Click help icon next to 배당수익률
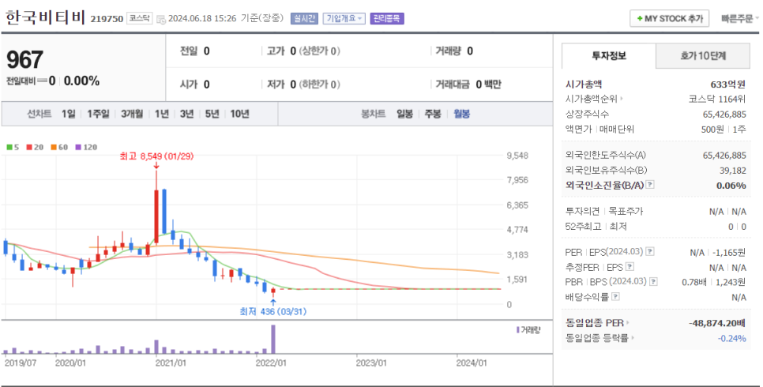Viewport: 763px width, 387px height. coord(615,296)
